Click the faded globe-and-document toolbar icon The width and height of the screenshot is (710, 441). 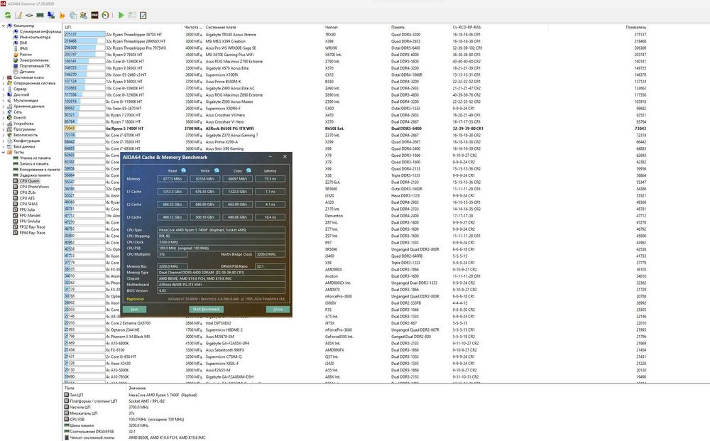73,16
